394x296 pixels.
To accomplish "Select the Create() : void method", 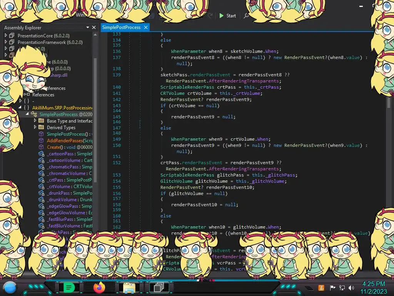I will (69, 147).
